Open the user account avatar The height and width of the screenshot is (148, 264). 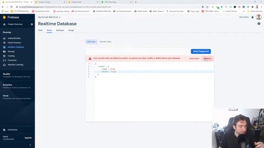point(259,17)
